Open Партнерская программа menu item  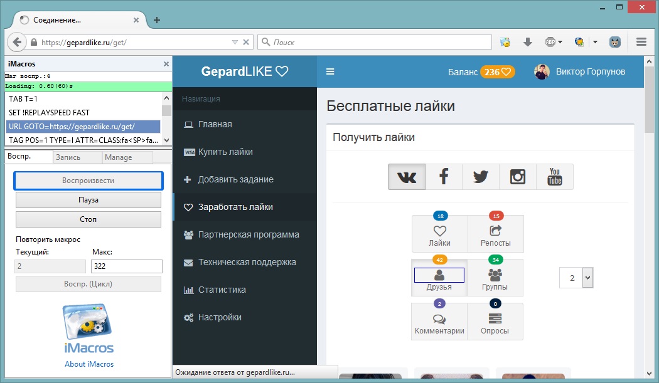(245, 234)
